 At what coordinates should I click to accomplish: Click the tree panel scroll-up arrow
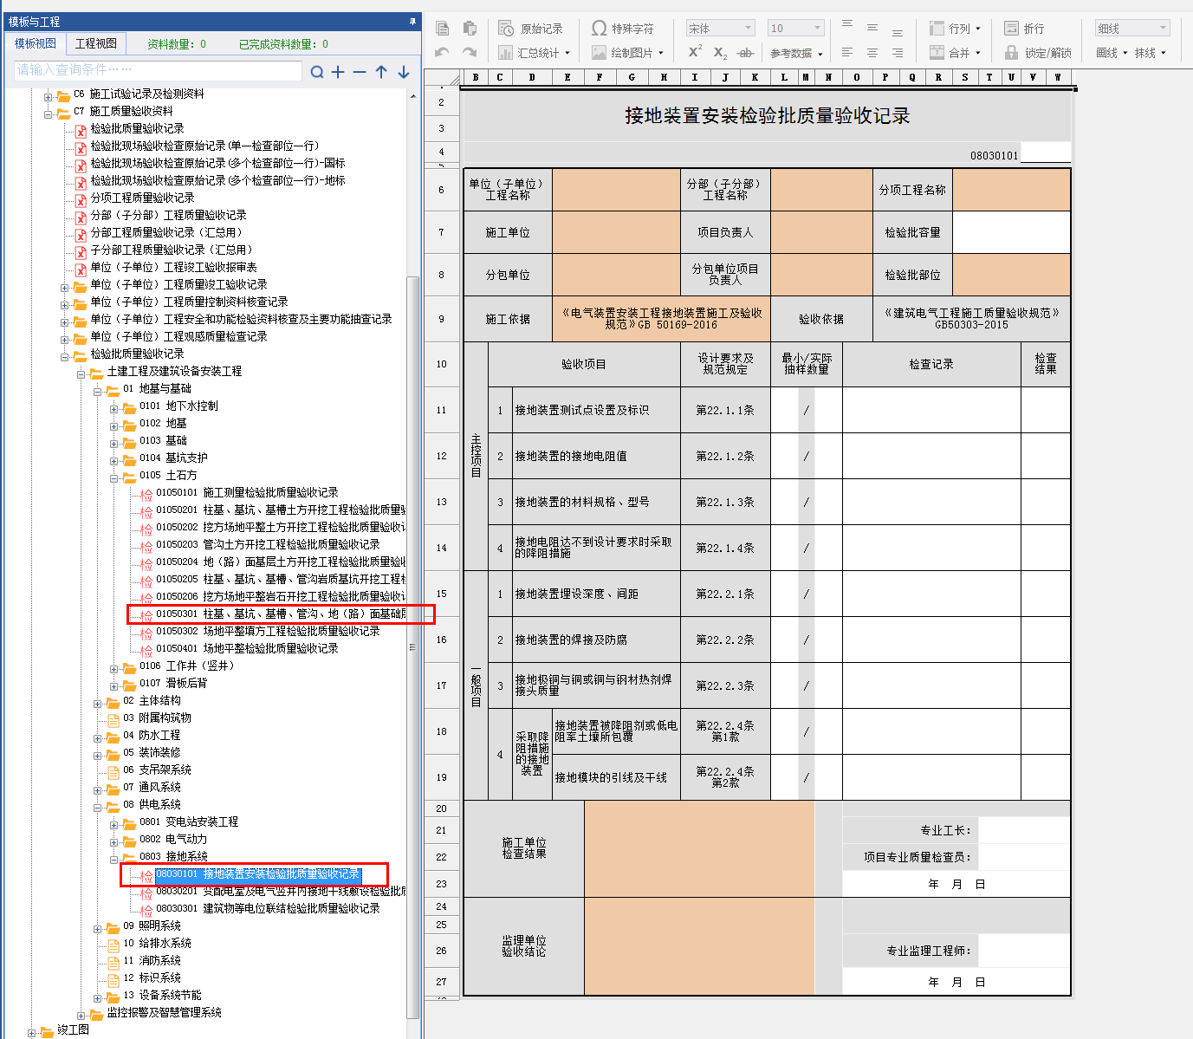tap(414, 94)
